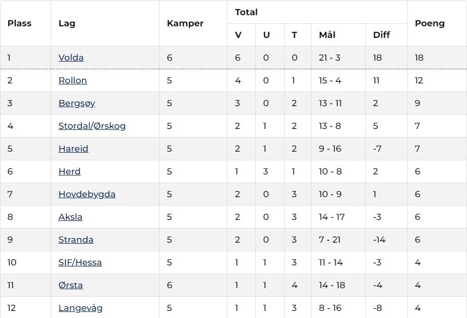This screenshot has width=467, height=318.
Task: Open the Aksla team page
Action: coord(70,217)
